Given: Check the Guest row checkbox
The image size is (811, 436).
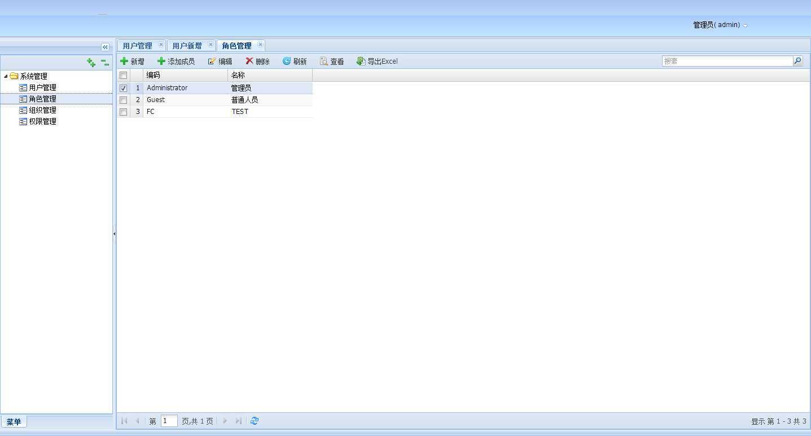Looking at the screenshot, I should click(123, 100).
